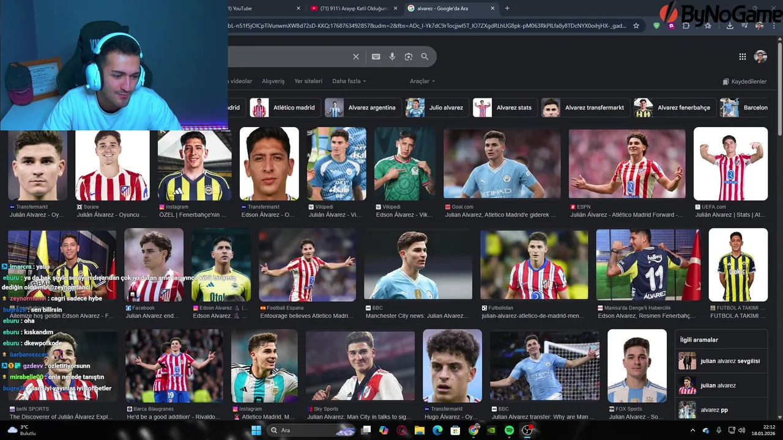Image resolution: width=783 pixels, height=440 pixels.
Task: Start voice search with the microphone
Action: click(x=392, y=57)
